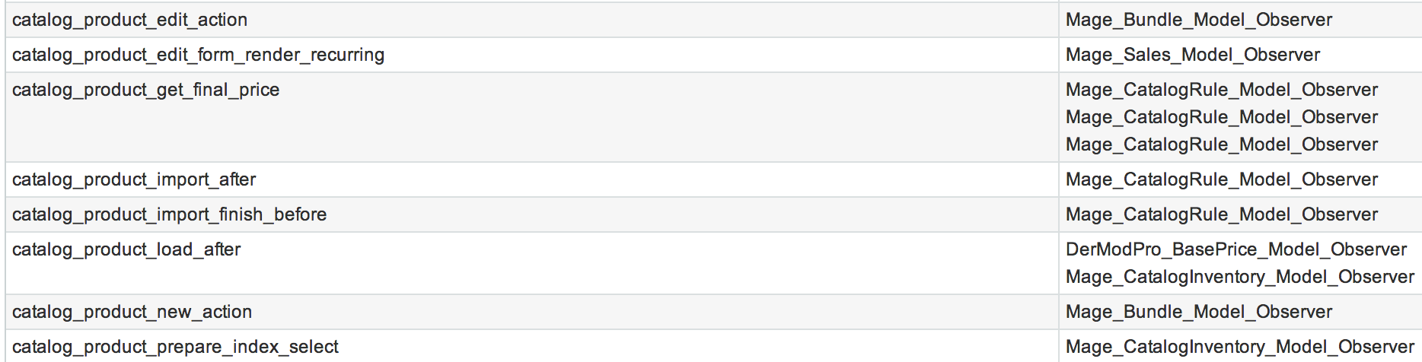This screenshot has height=362, width=1422.
Task: Click the DerModPro_BasePrice_Model_Observer entry
Action: coord(1235,249)
